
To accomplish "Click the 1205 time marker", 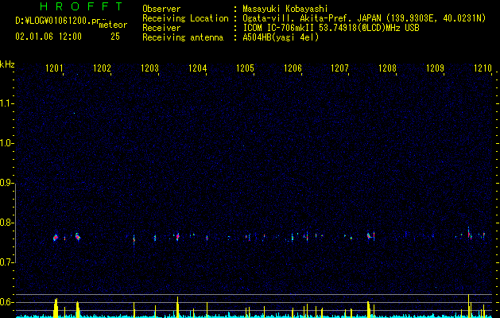I will click(x=245, y=68).
